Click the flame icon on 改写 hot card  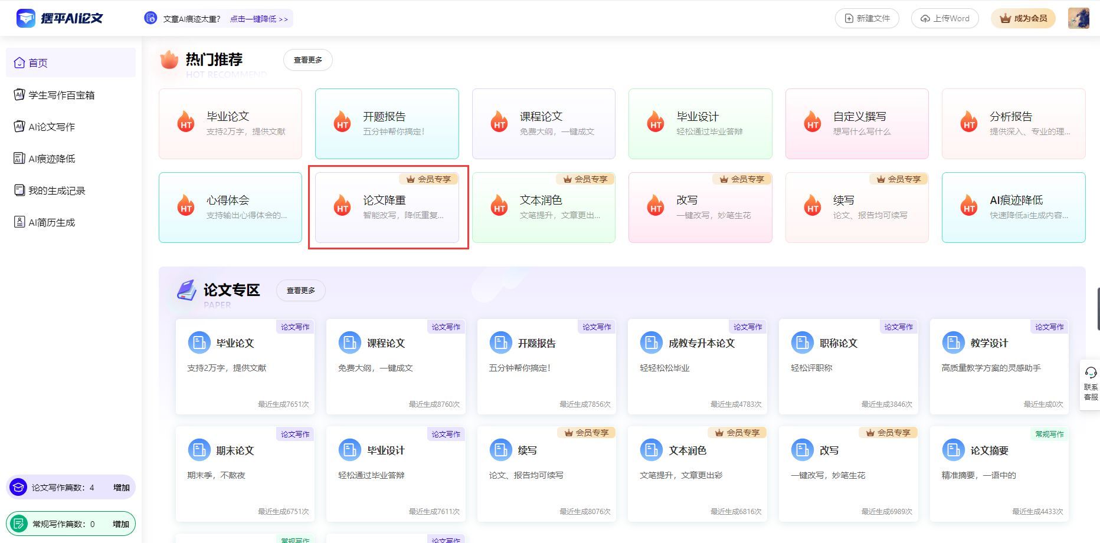pos(656,206)
